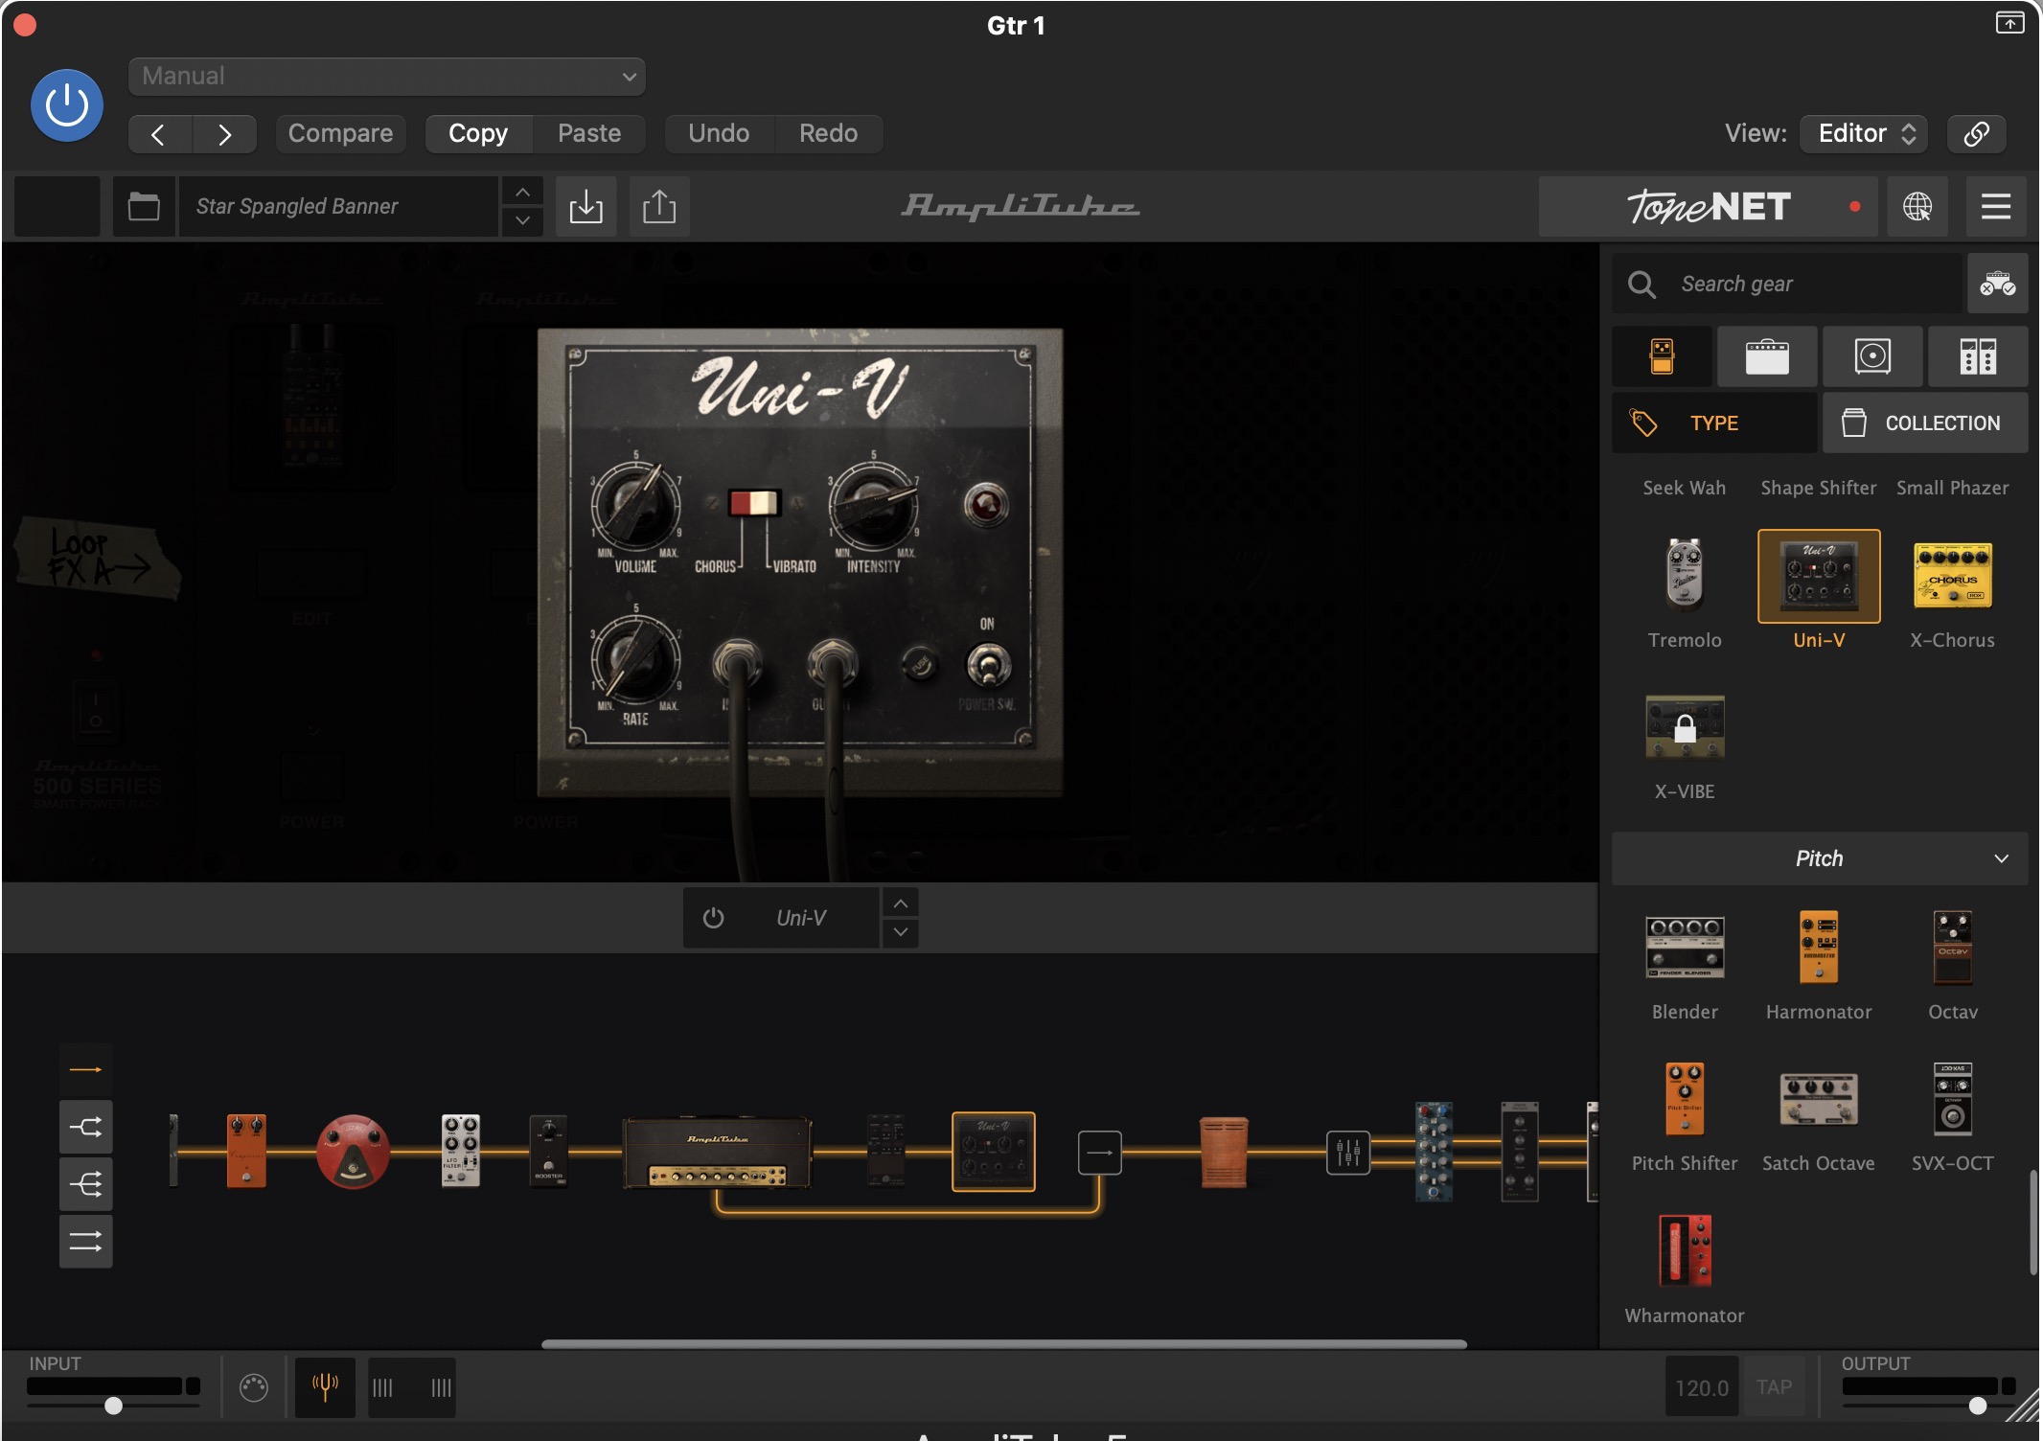Click the TAP tempo button
Viewport: 2043px width, 1441px height.
click(x=1775, y=1386)
